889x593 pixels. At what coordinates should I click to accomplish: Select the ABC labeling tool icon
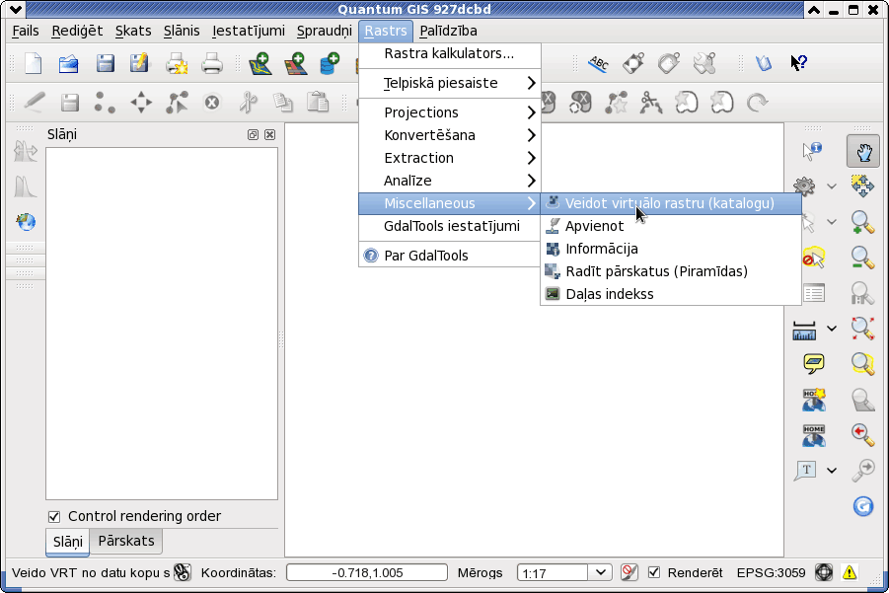pos(598,63)
